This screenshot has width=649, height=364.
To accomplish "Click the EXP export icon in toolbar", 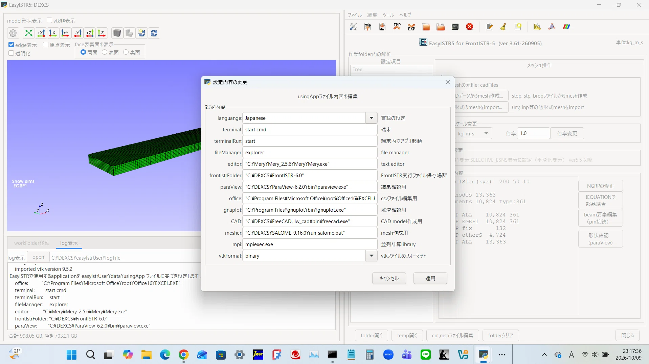I will click(411, 27).
